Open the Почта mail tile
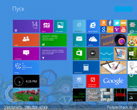 [x=79, y=40]
